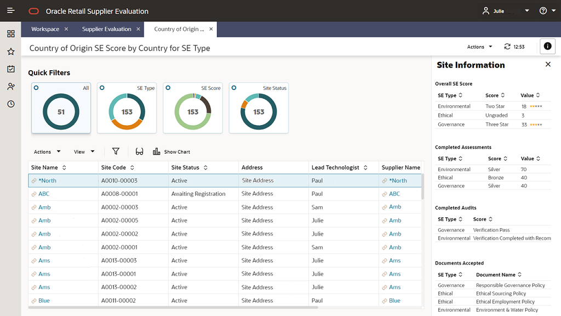
Task: Select the Site Status quick filter radio button
Action: coord(235,88)
